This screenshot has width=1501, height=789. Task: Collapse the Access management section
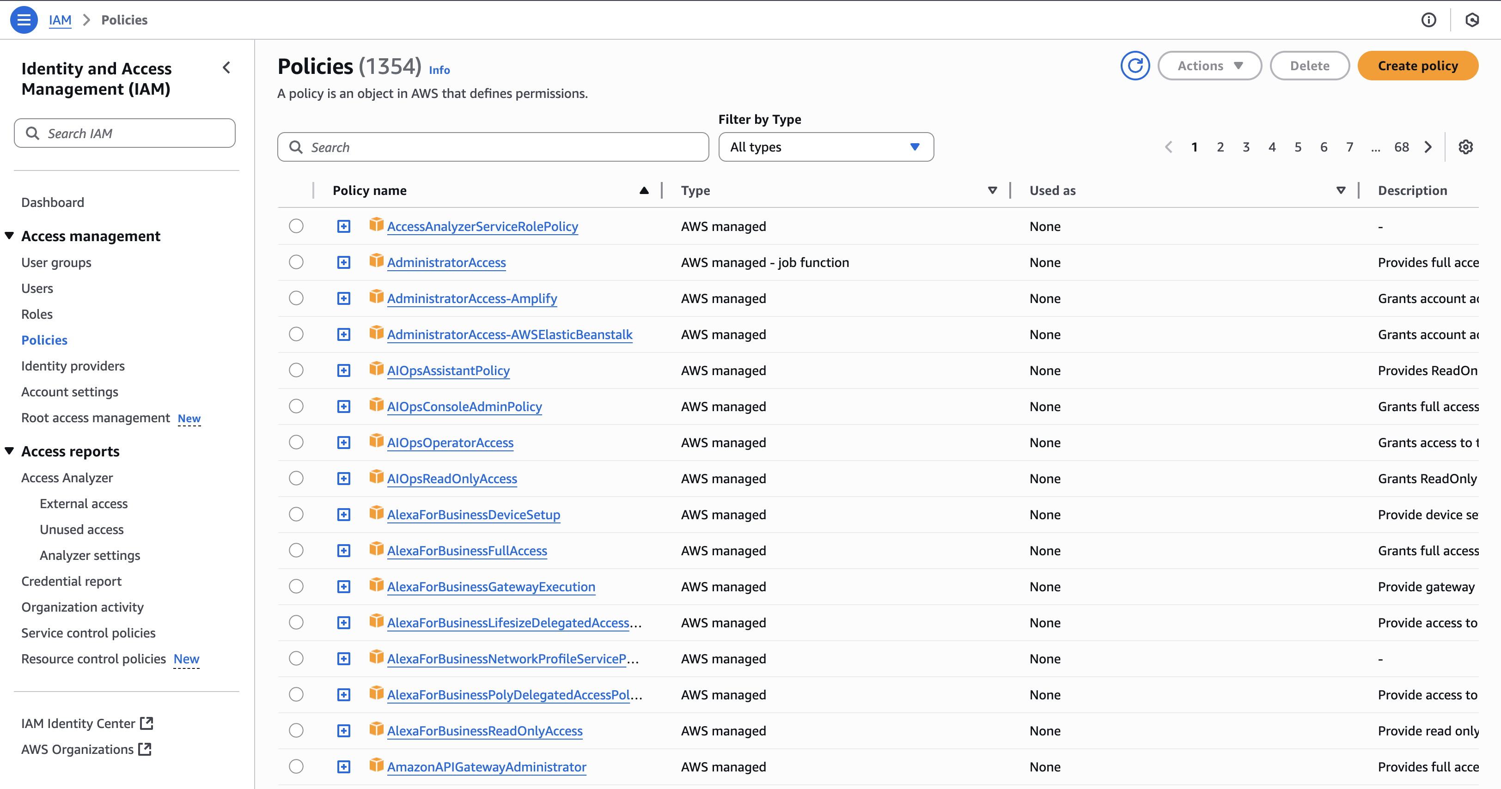pos(9,236)
